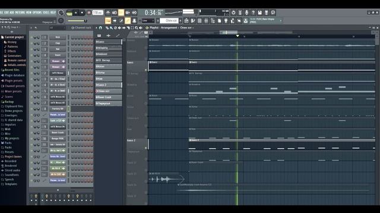Open the OPTIONS menu
Viewport: 380px width, 213px height.
point(37,12)
